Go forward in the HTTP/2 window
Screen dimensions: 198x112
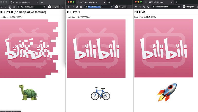click(x=140, y=7)
